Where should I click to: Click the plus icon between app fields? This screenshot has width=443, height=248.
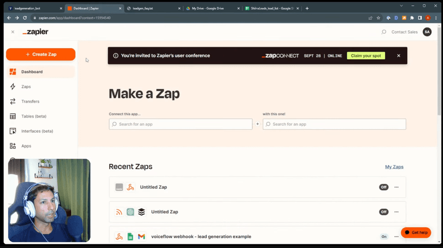(257, 124)
